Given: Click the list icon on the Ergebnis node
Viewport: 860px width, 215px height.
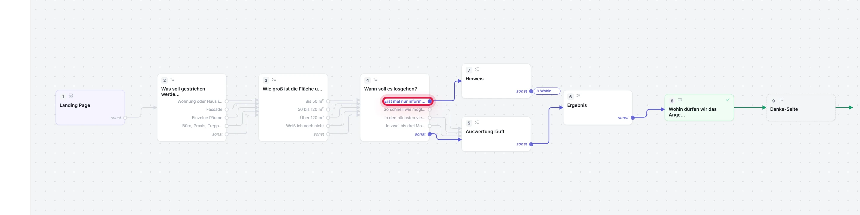Looking at the screenshot, I should [x=578, y=96].
